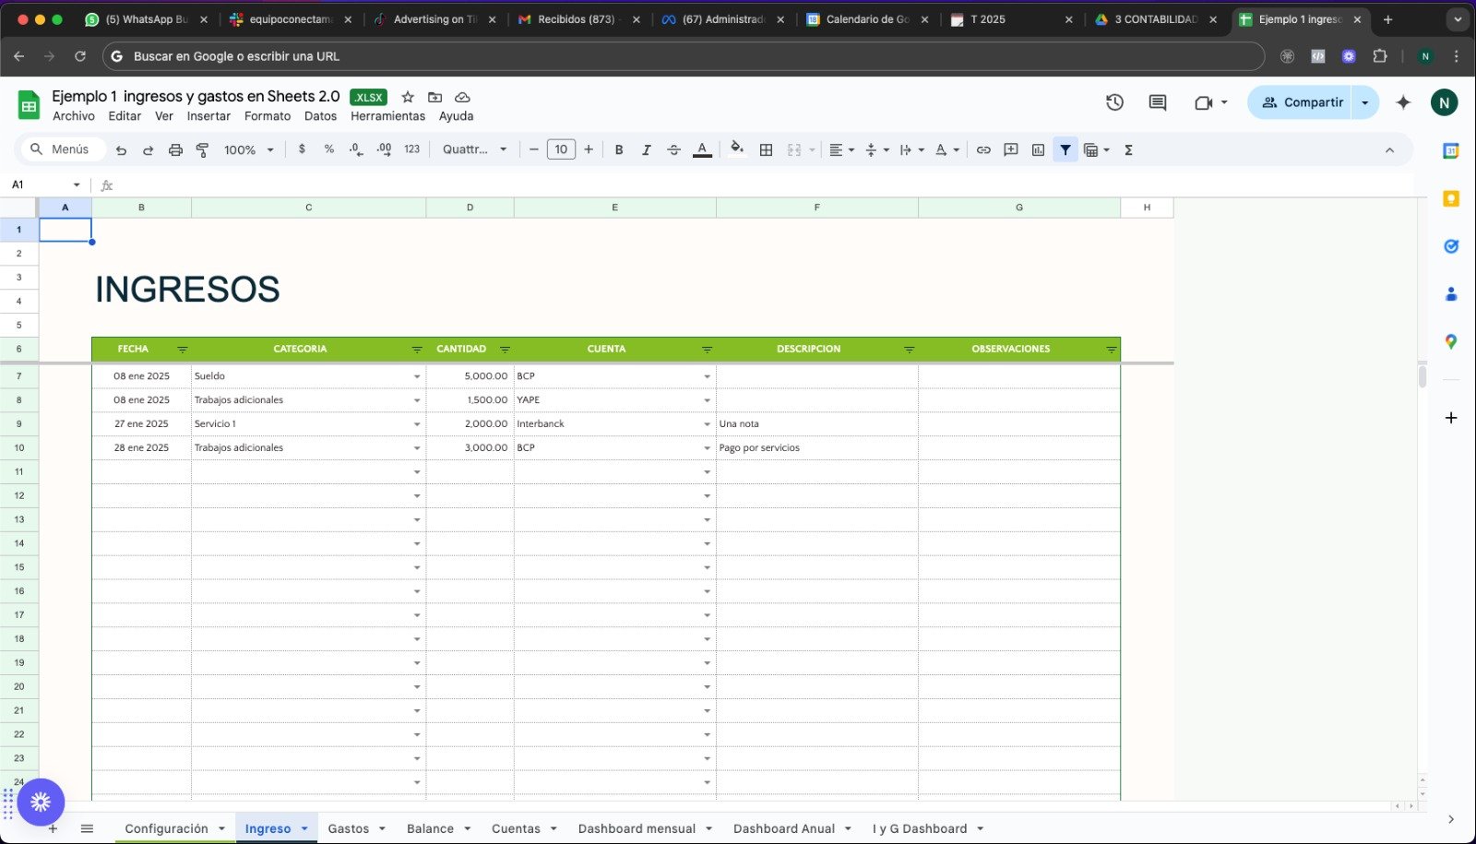Open the Formato menu
1476x844 pixels.
pos(268,116)
